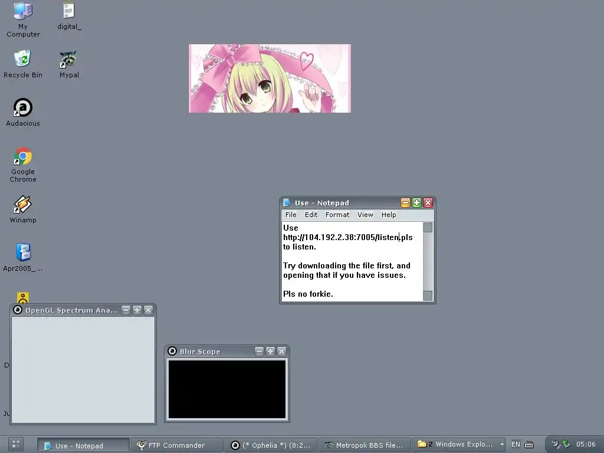Close the Blur Scope window
604x453 pixels.
(281, 352)
